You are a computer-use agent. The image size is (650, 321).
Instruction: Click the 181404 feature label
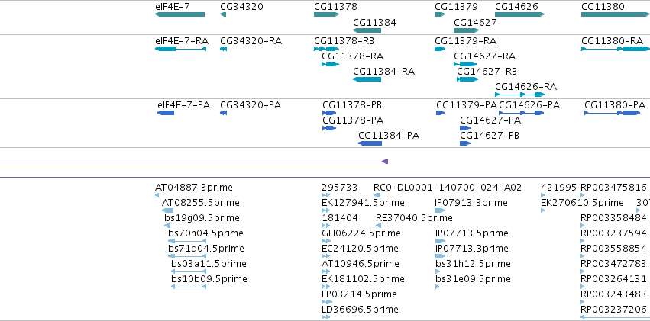click(339, 218)
